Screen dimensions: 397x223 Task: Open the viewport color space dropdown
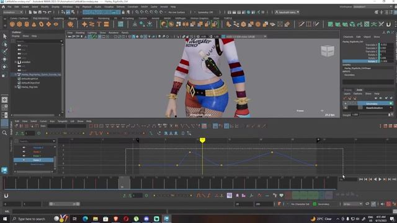(244, 37)
